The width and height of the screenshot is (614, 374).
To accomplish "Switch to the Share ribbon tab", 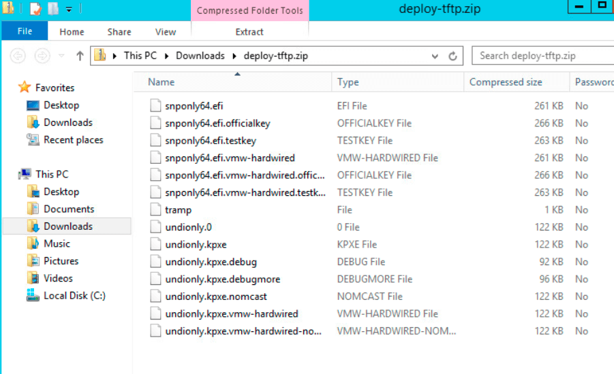I will pos(119,32).
